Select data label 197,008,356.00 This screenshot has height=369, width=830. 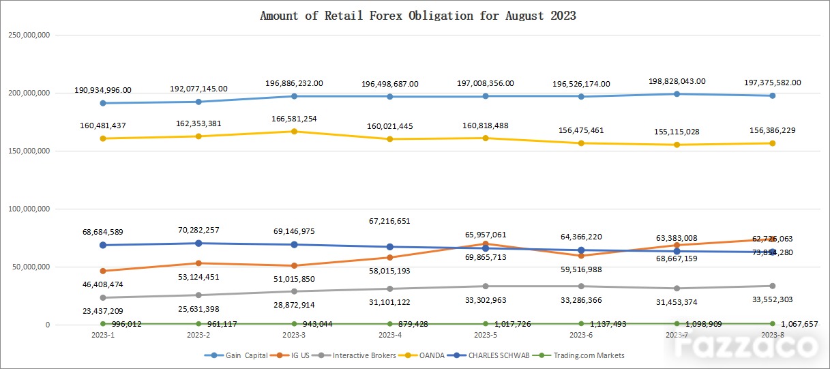pyautogui.click(x=486, y=83)
